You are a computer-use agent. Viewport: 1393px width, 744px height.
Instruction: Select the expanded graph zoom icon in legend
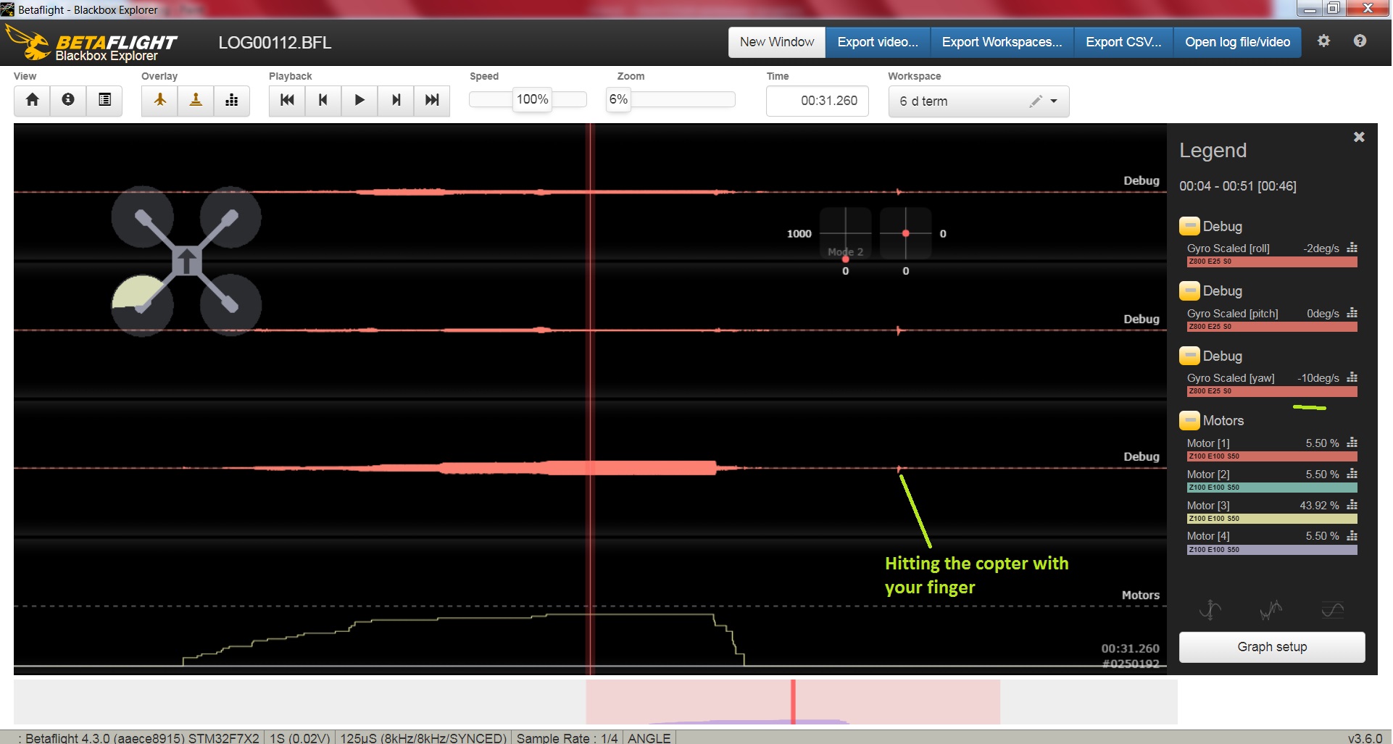click(1212, 610)
